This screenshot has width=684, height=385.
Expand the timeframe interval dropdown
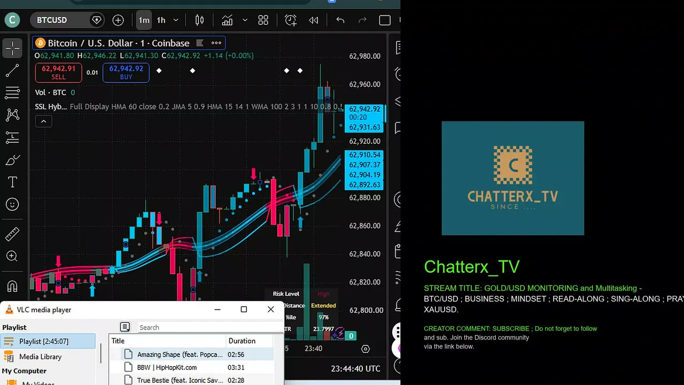pyautogui.click(x=175, y=20)
